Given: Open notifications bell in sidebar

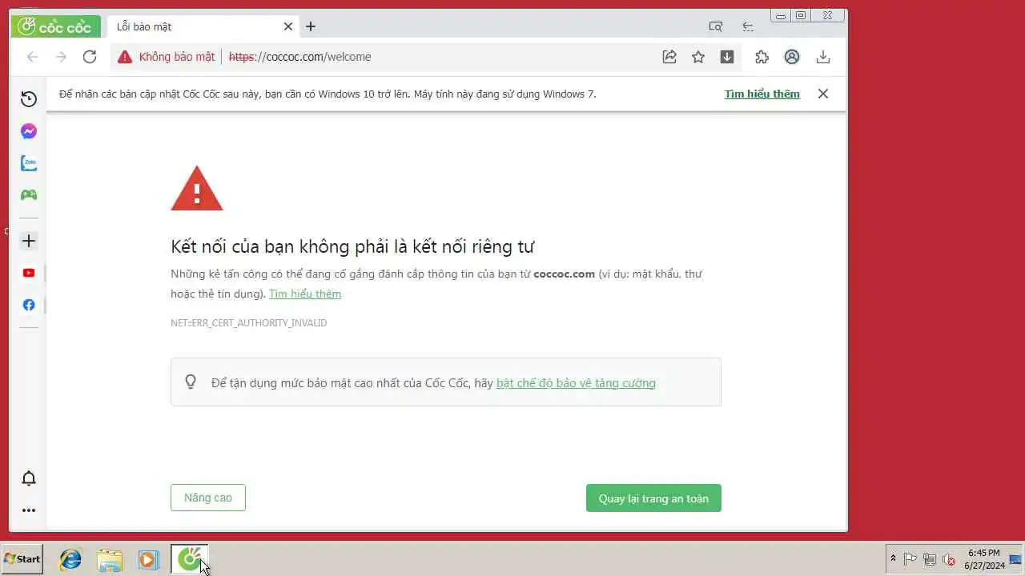Looking at the screenshot, I should click(x=29, y=478).
